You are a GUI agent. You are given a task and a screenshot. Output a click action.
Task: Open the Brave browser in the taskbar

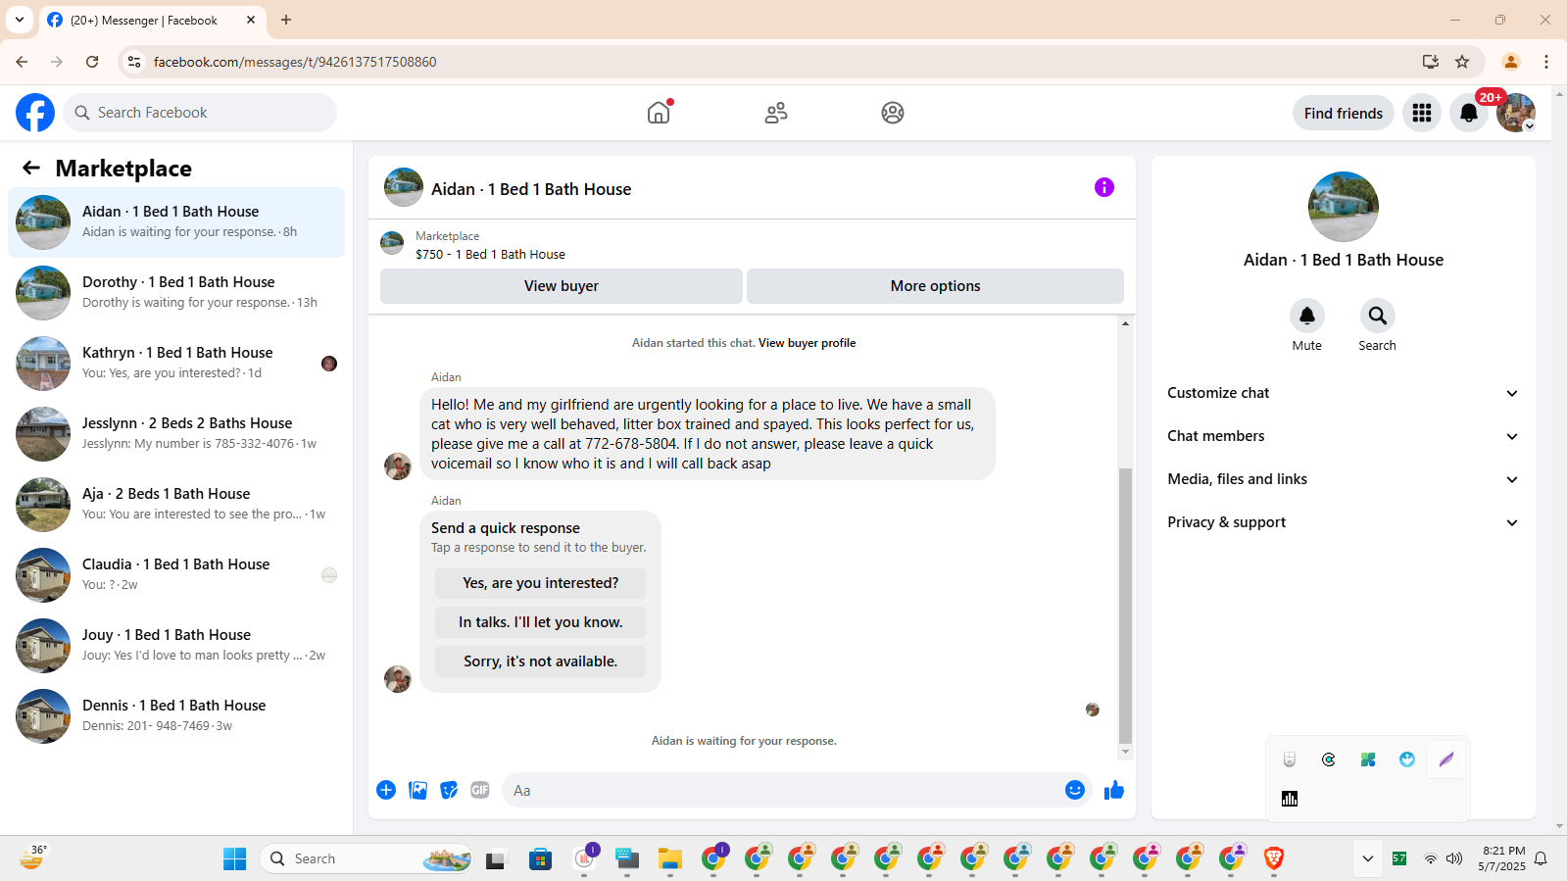coord(1274,858)
